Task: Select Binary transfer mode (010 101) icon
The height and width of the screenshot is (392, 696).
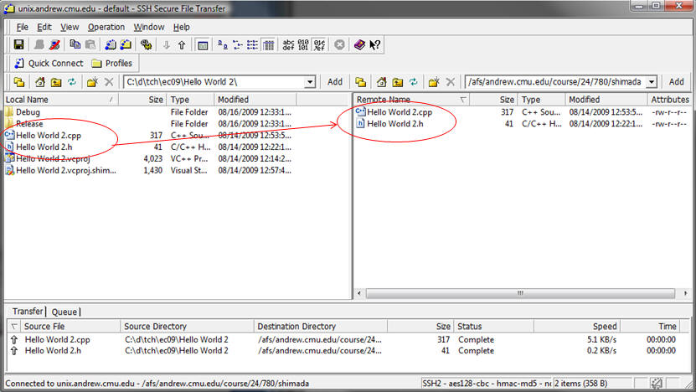Action: click(x=304, y=44)
